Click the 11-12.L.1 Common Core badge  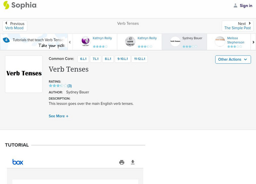[140, 59]
